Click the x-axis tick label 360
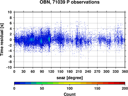This screenshot has height=96, width=128. (125, 71)
